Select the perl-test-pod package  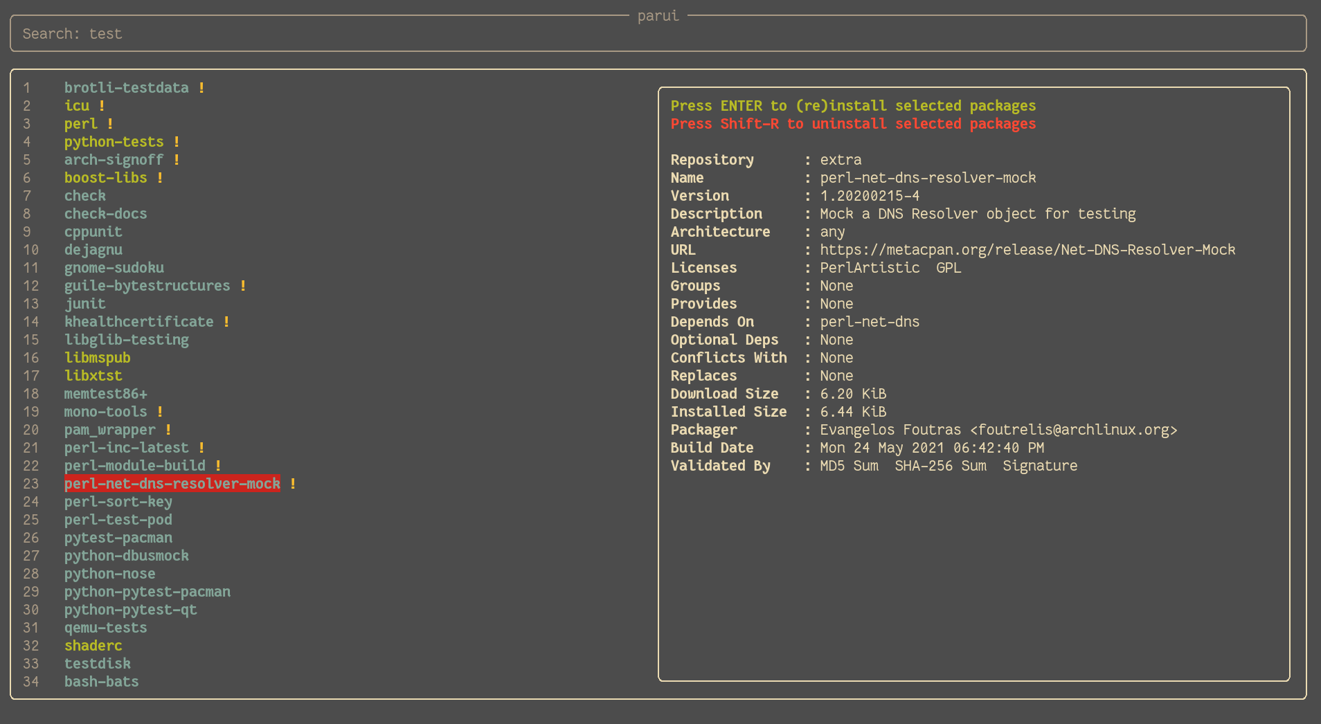118,520
